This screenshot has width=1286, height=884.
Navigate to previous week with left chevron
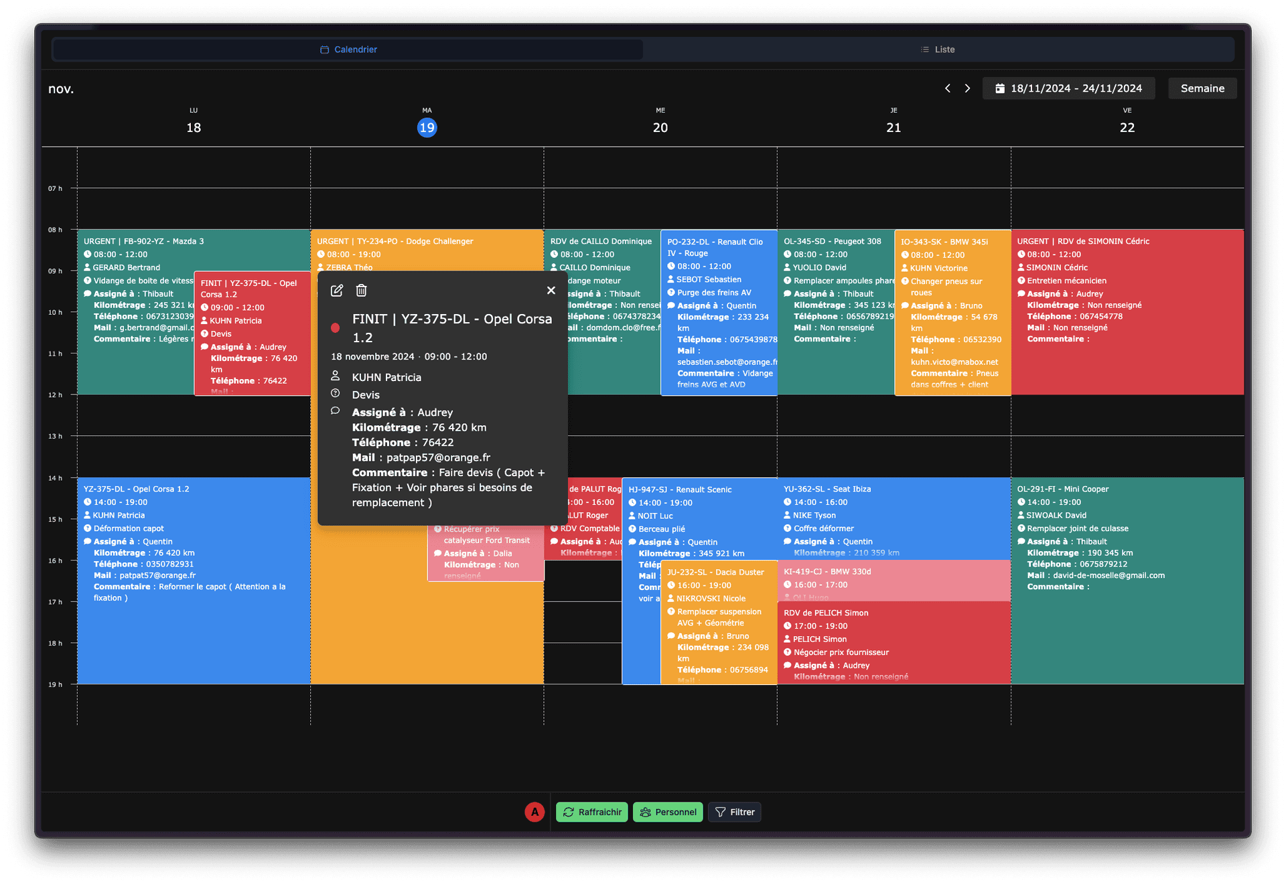pyautogui.click(x=948, y=88)
